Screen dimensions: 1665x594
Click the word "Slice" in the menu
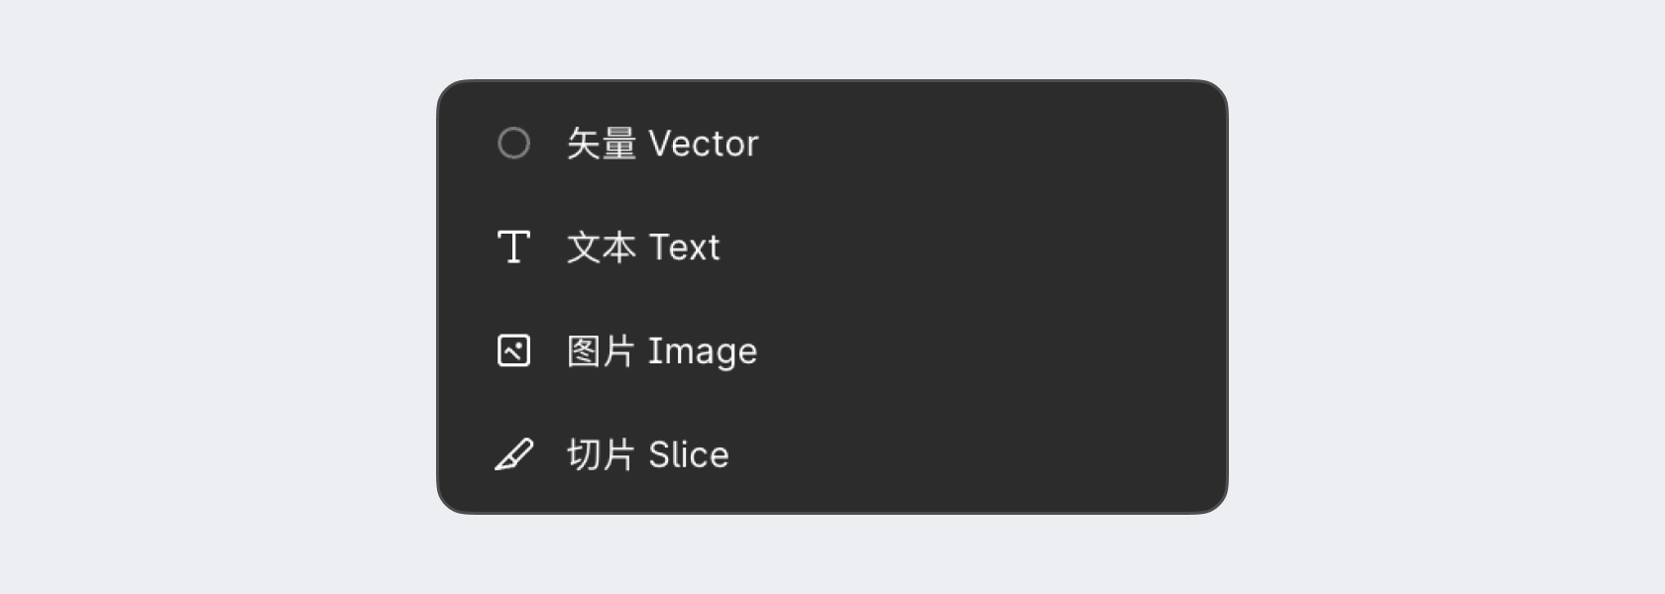[689, 455]
